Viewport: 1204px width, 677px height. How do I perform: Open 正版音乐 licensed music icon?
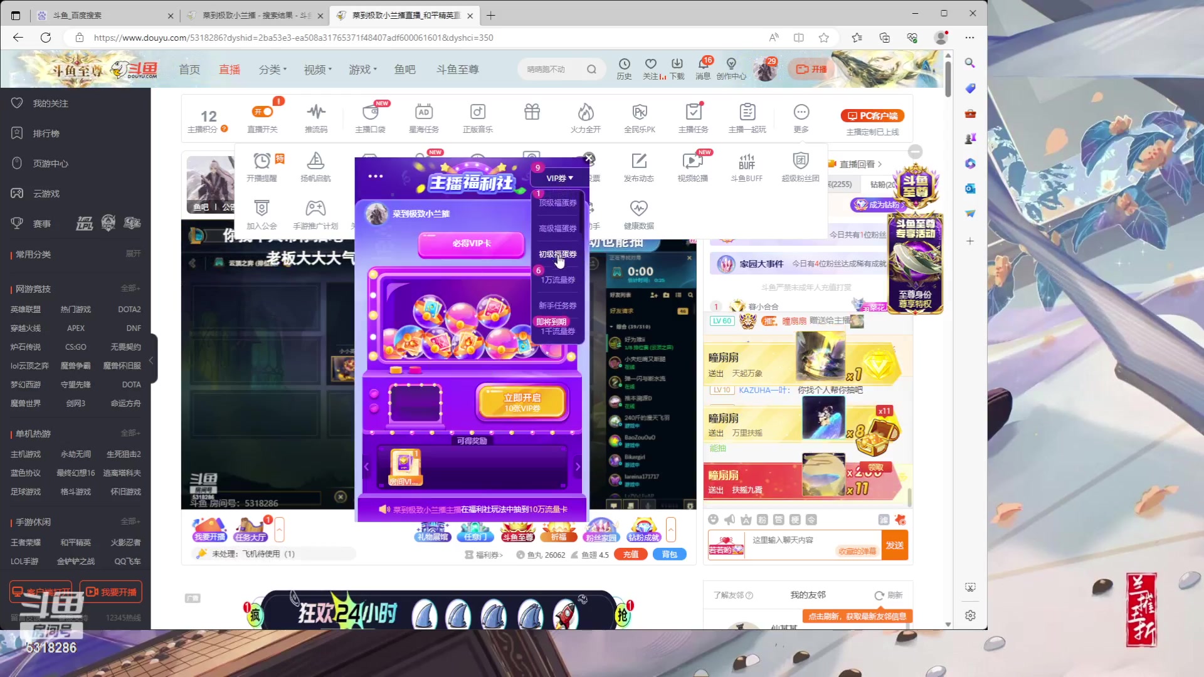[478, 118]
